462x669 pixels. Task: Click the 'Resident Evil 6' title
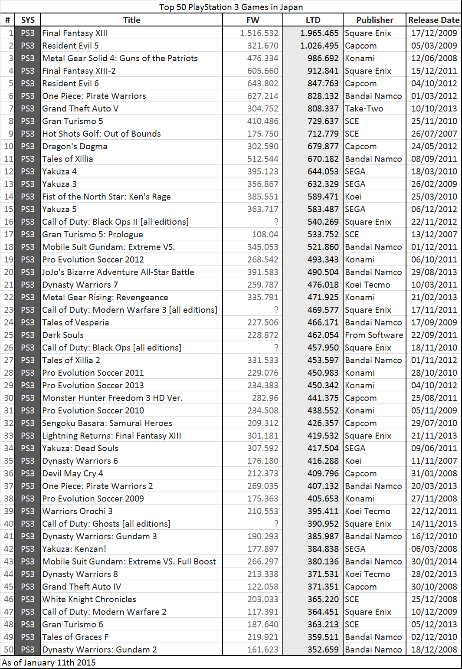(x=131, y=83)
